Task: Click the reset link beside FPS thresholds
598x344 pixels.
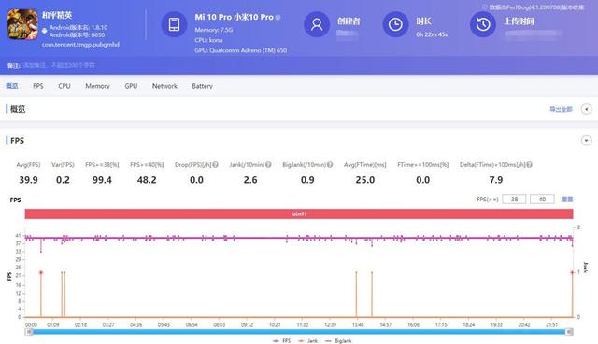Action: 567,199
